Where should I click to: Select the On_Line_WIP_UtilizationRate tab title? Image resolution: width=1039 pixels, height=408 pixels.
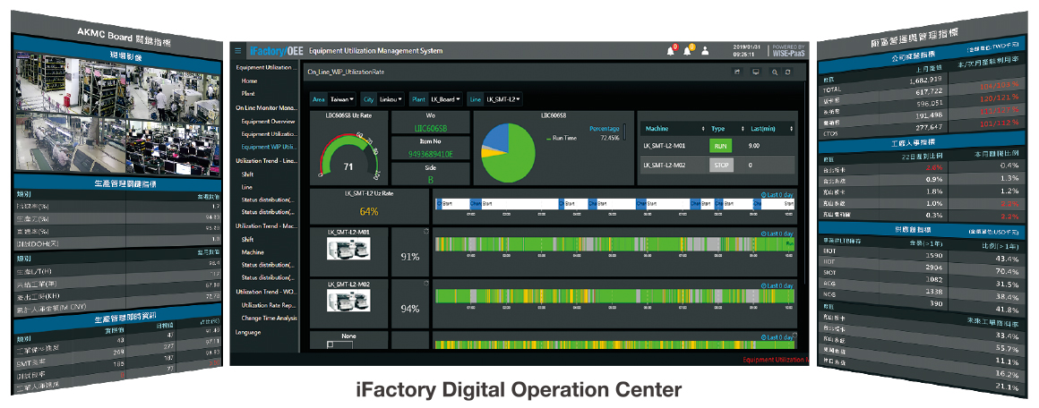pyautogui.click(x=346, y=71)
